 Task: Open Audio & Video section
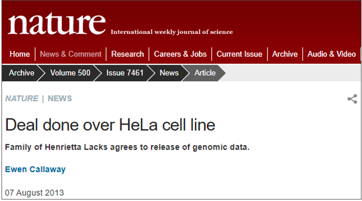click(x=332, y=54)
